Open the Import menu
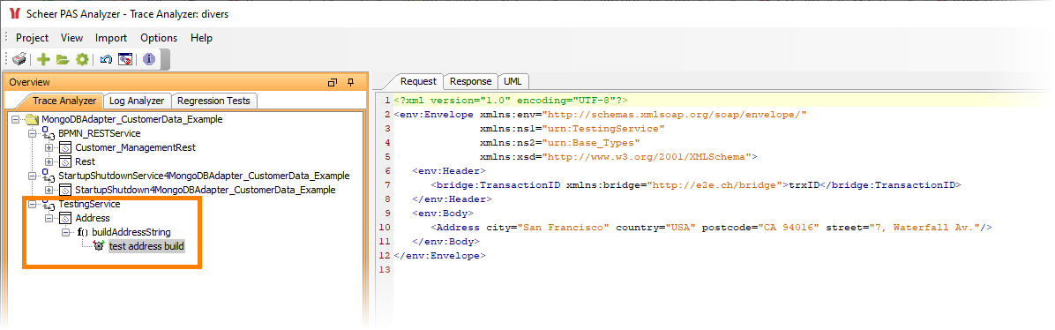Viewport: 1055px width, 330px height. click(x=111, y=38)
